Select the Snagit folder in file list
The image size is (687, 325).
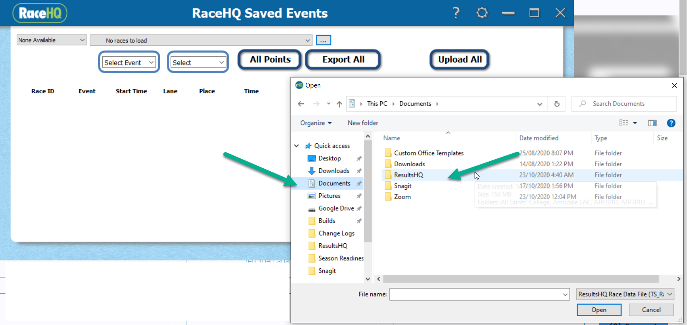coord(403,186)
